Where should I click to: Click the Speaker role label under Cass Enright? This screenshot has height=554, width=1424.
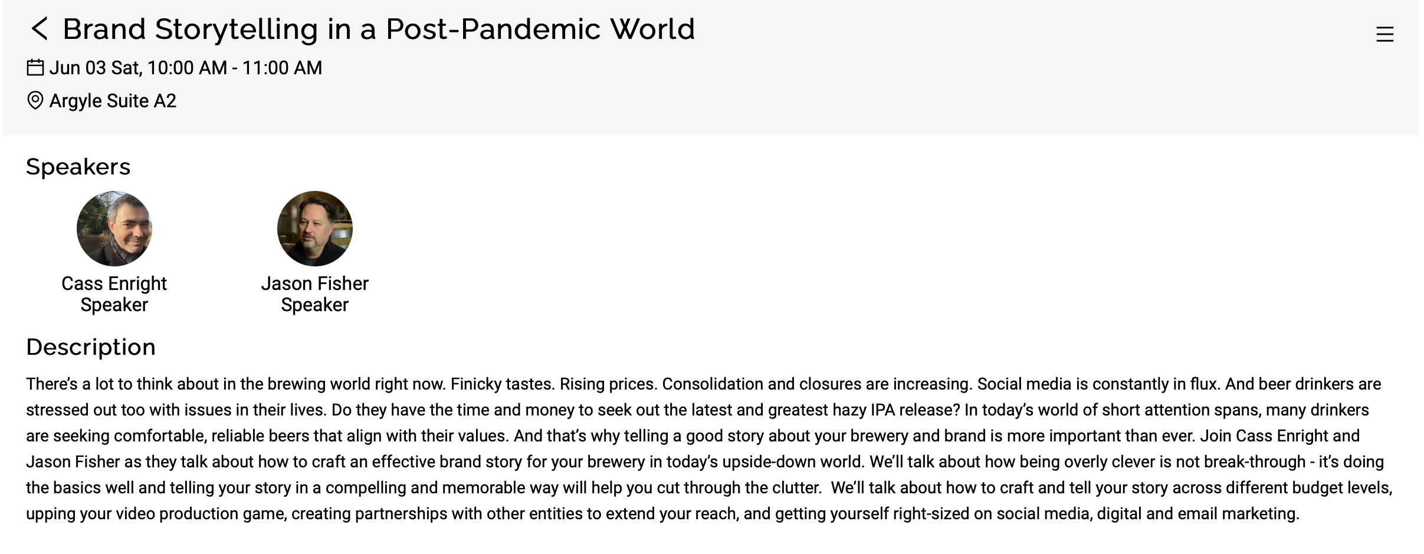coord(114,305)
